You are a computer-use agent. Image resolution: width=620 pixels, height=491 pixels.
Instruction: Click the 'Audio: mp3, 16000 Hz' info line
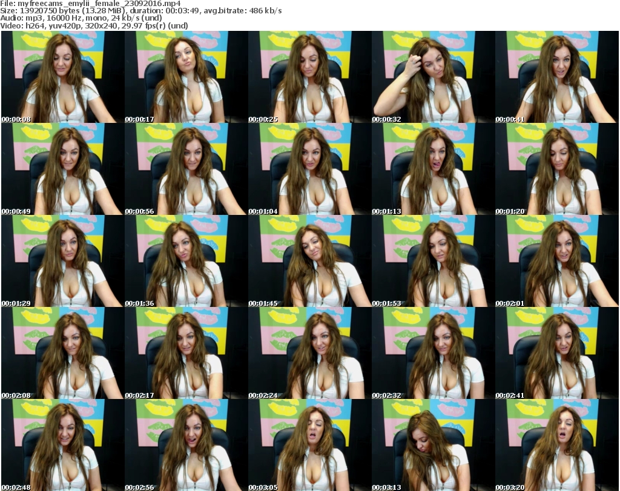click(x=81, y=18)
